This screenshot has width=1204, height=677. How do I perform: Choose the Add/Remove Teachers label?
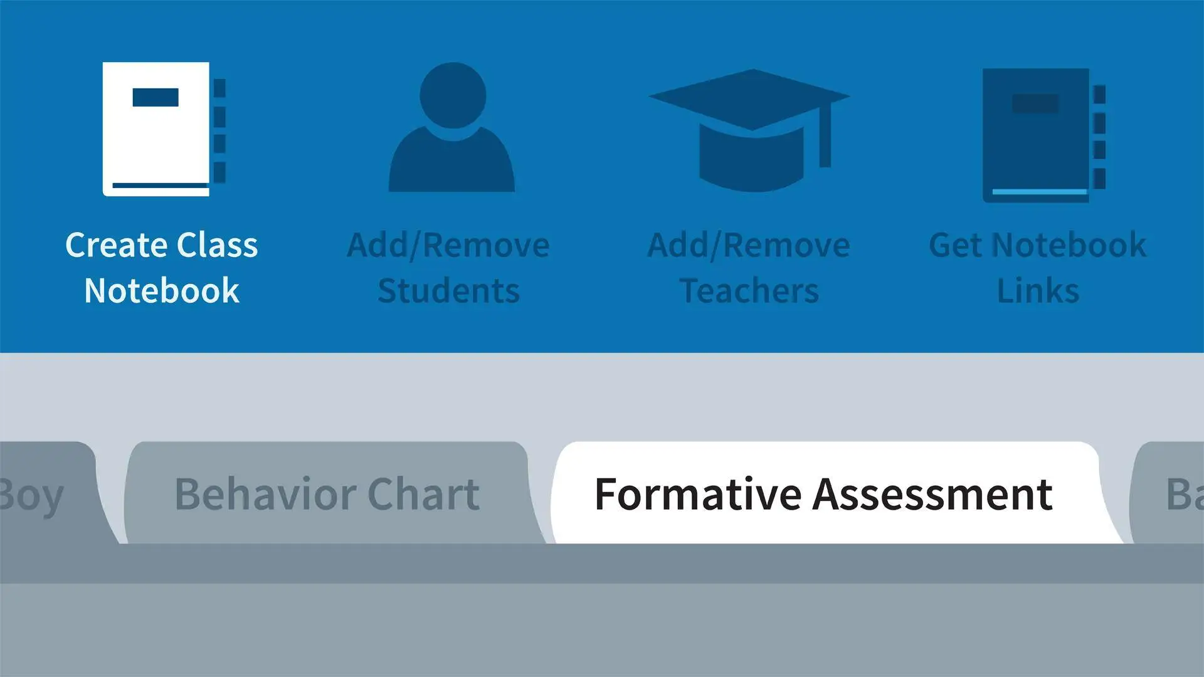[x=749, y=268]
